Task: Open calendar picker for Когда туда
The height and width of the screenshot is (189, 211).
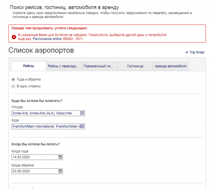Action: pos(60,157)
